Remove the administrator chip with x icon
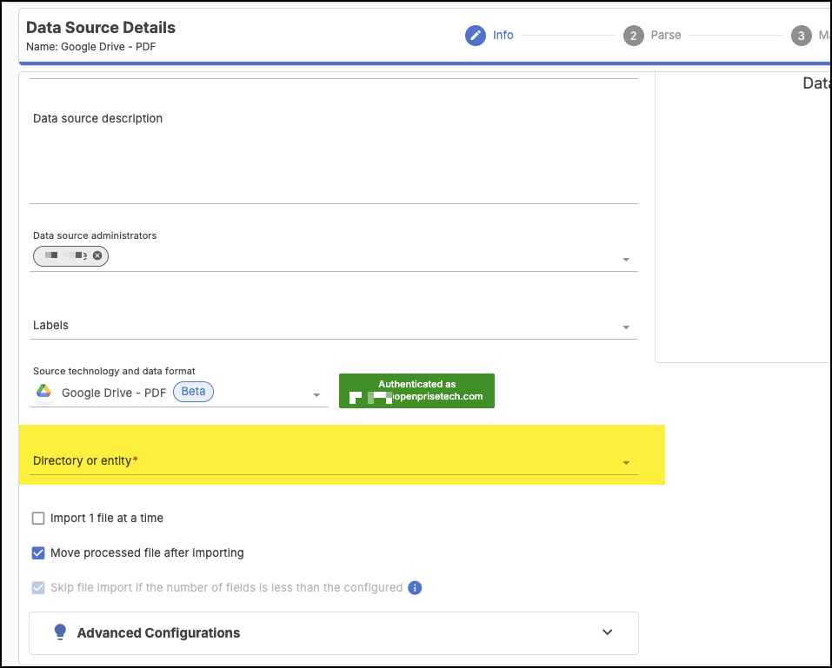The height and width of the screenshot is (668, 832). pyautogui.click(x=97, y=255)
